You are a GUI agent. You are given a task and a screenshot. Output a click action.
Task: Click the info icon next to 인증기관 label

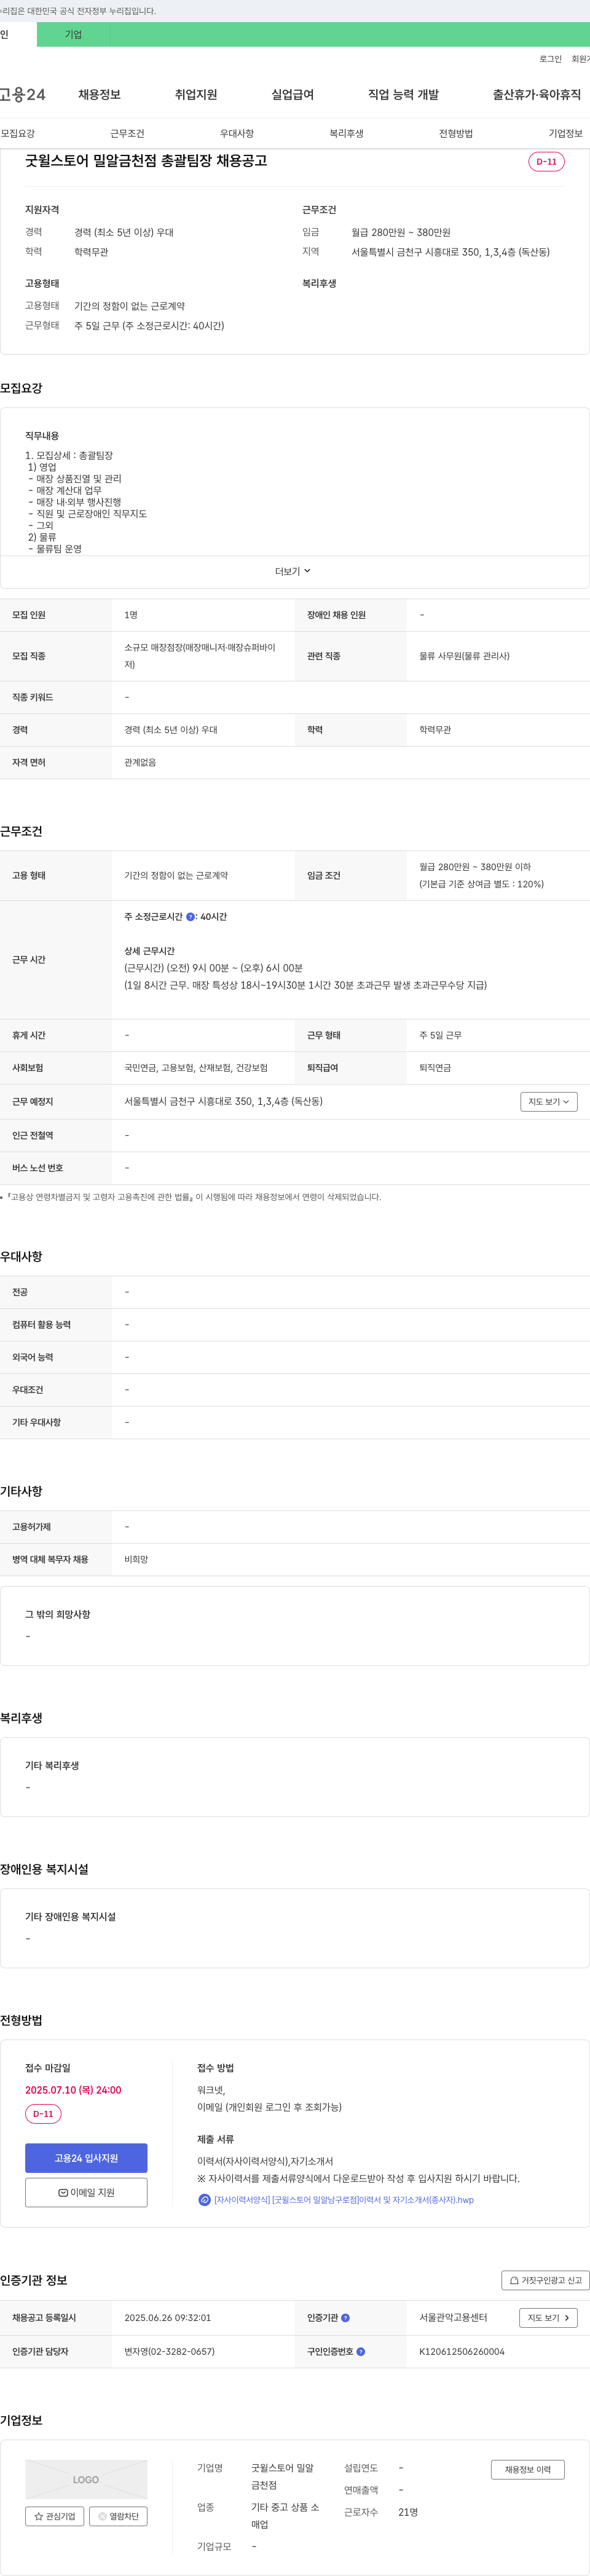346,2318
